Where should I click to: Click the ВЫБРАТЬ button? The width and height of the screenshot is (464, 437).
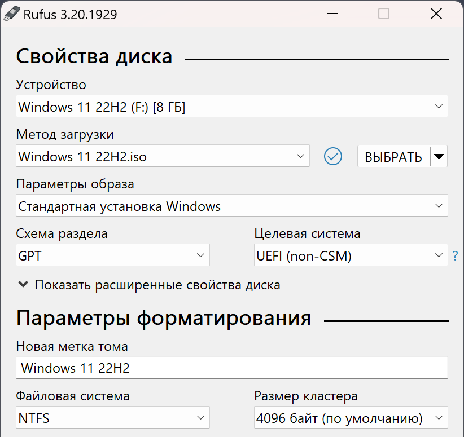click(x=393, y=156)
